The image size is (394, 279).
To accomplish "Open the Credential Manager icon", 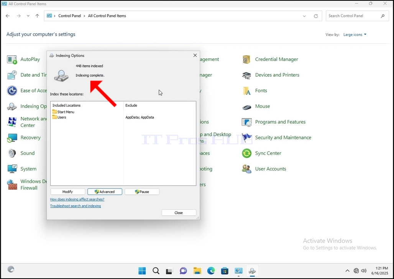I will [x=246, y=59].
